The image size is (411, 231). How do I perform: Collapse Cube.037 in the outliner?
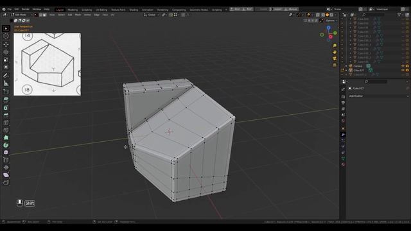[346, 70]
